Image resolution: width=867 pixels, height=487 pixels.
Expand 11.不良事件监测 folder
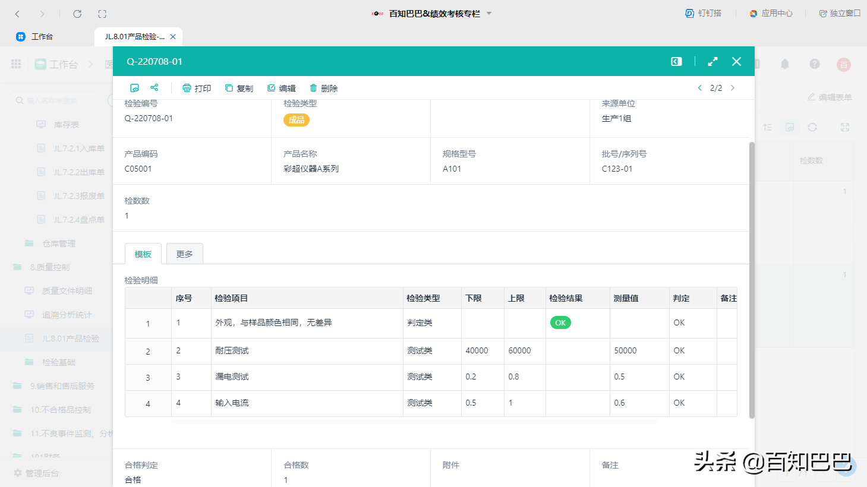[71, 434]
